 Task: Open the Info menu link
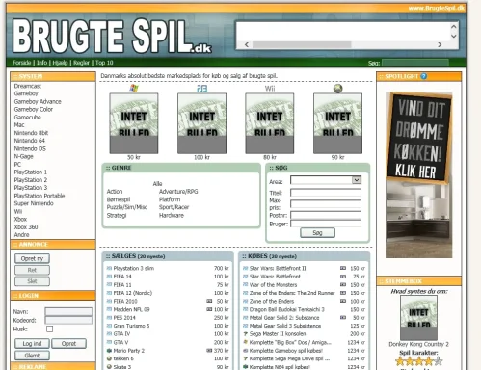pos(41,63)
